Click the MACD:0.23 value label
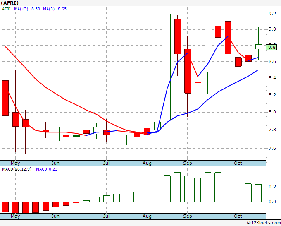The height and width of the screenshot is (226, 281). pos(47,169)
